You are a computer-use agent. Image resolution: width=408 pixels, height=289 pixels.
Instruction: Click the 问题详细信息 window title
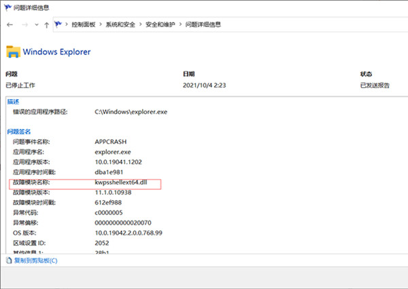(x=31, y=7)
